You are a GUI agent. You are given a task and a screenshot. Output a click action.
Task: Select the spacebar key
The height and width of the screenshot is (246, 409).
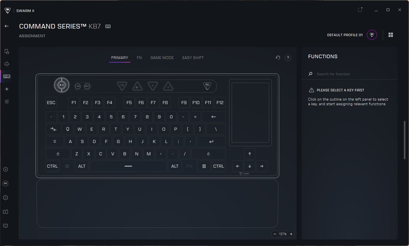click(128, 166)
